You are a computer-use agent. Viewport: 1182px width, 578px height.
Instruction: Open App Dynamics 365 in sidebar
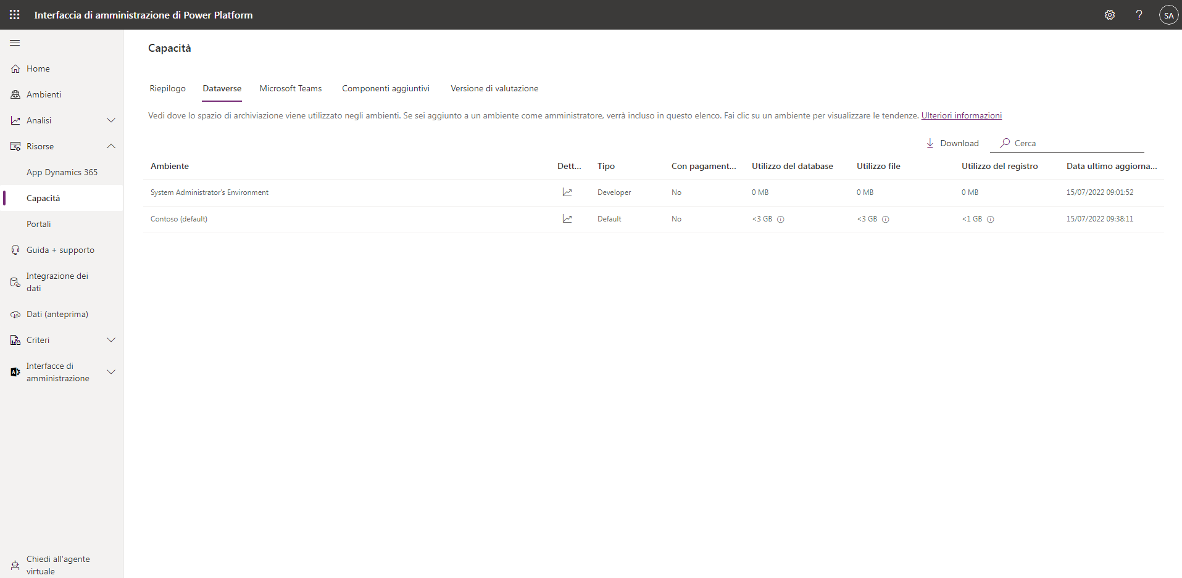pos(62,172)
